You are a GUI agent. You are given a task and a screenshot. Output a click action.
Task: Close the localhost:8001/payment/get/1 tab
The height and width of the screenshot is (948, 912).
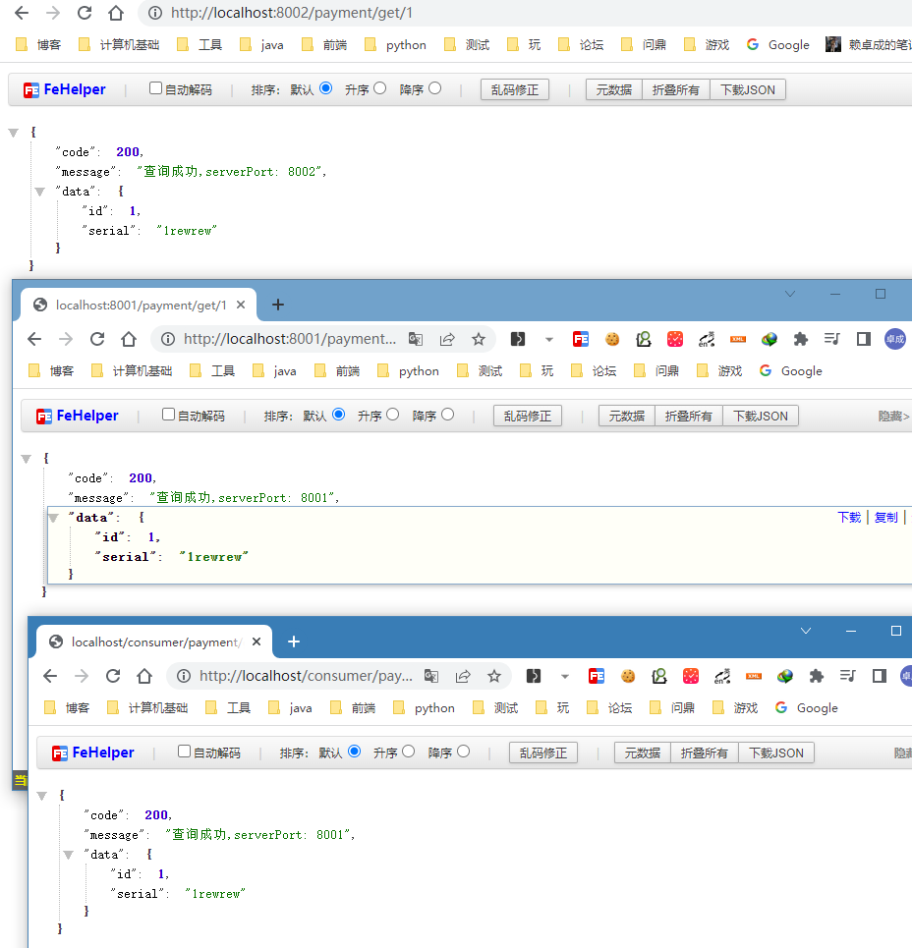[241, 305]
